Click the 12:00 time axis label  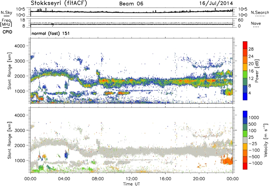click(x=131, y=179)
